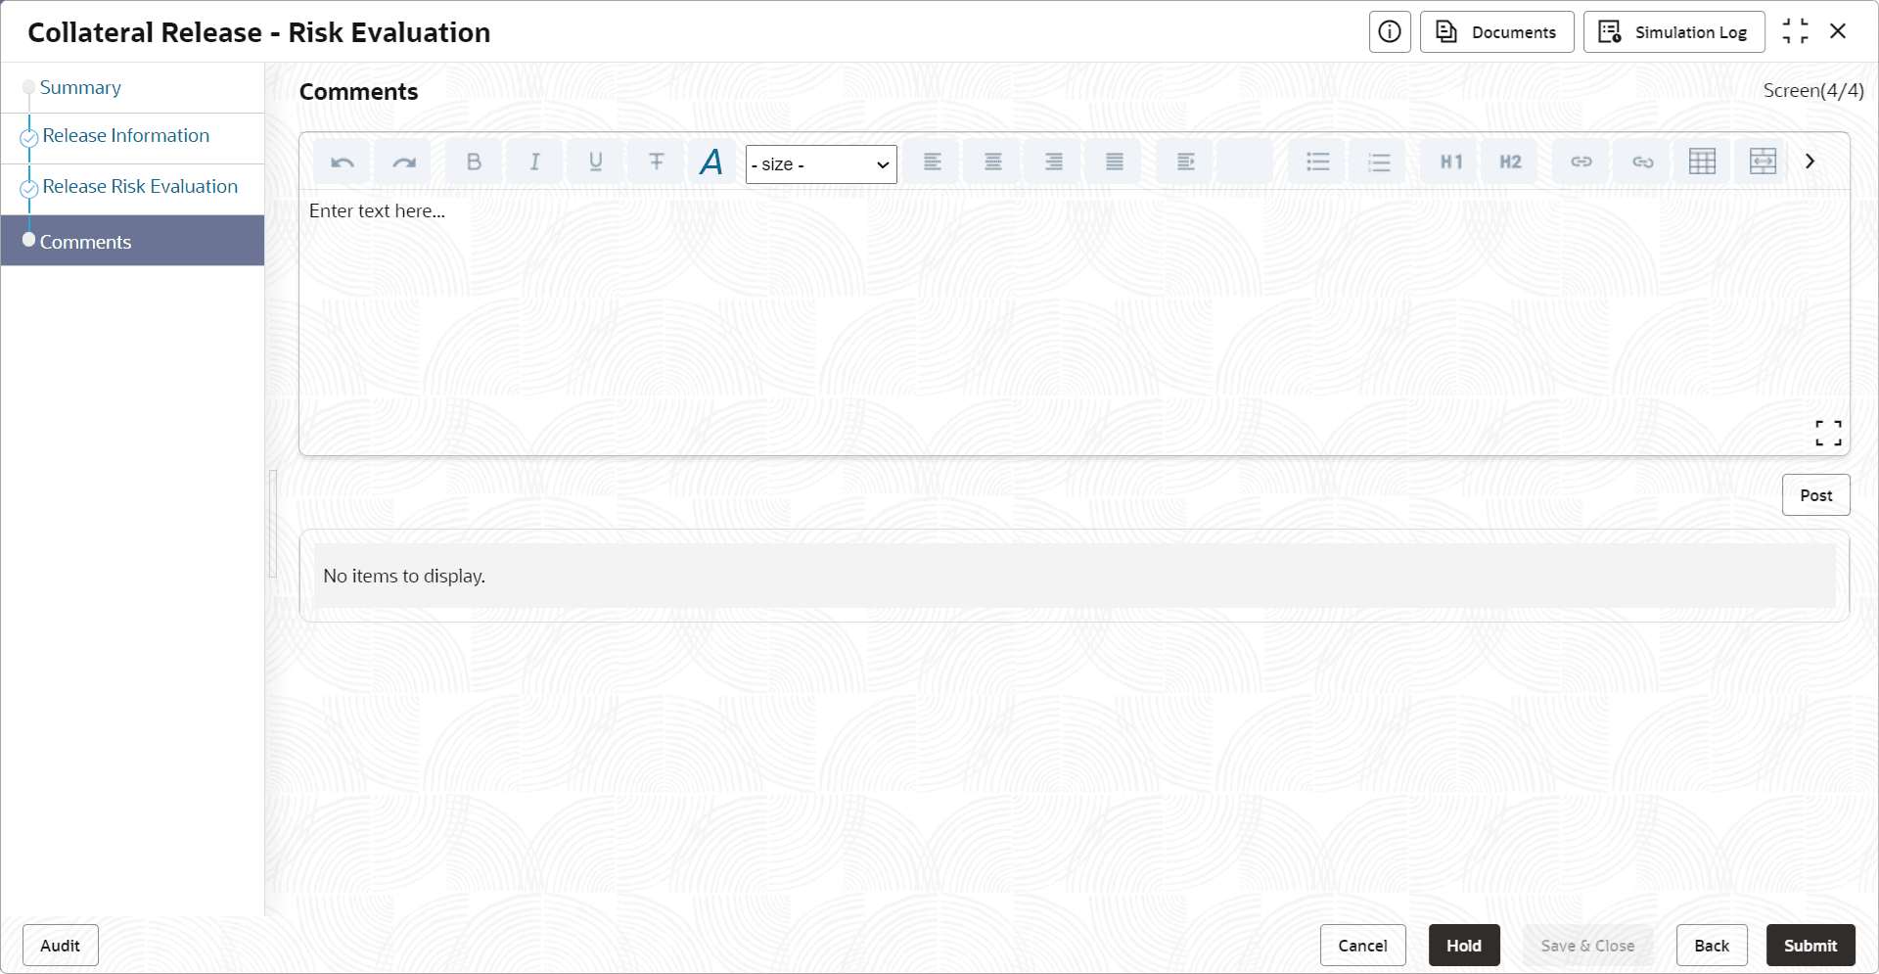Submit the risk evaluation
Viewport: 1879px width, 974px height.
(1810, 946)
